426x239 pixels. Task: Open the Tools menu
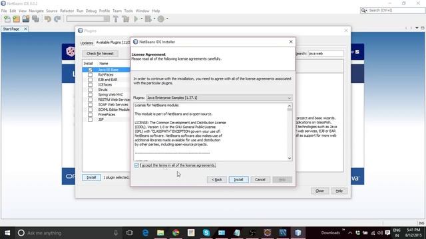click(128, 11)
